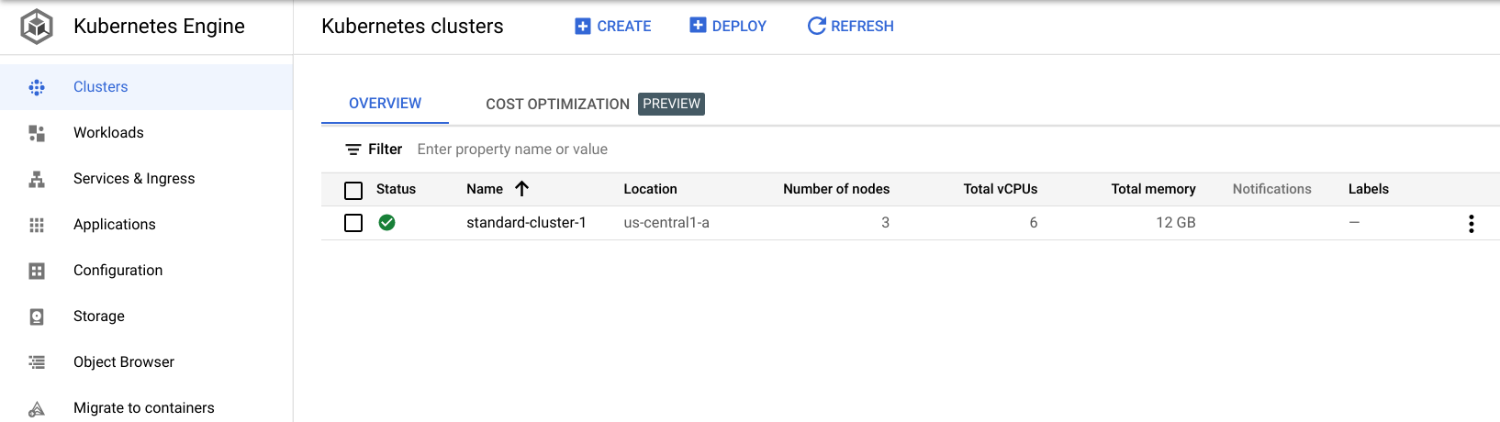The height and width of the screenshot is (422, 1500).
Task: Click the PREVIEW badge
Action: tap(671, 104)
